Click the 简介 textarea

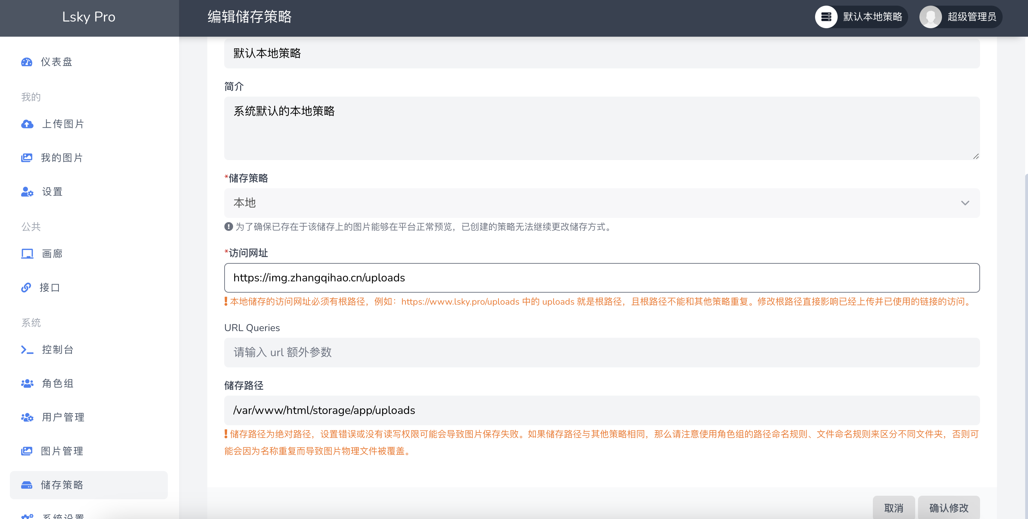602,128
